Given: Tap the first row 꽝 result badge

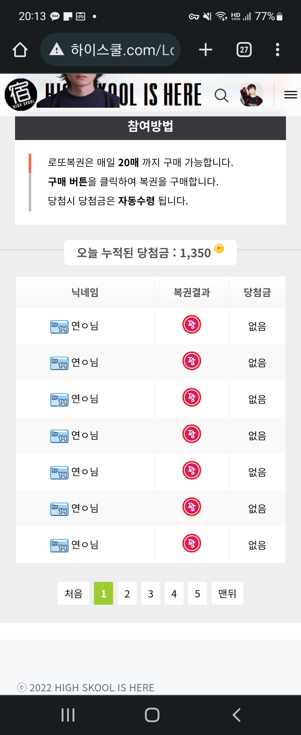Looking at the screenshot, I should coord(192,324).
